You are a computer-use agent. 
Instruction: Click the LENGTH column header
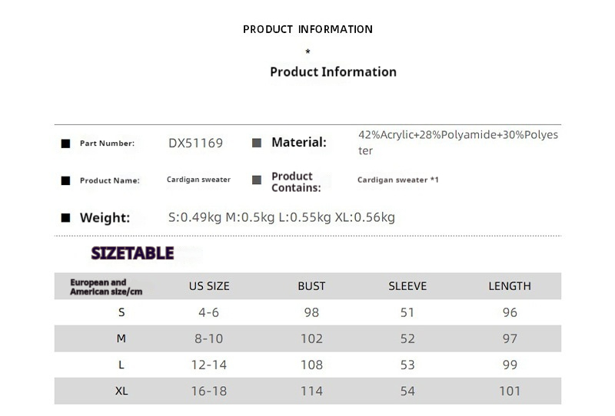(x=510, y=286)
